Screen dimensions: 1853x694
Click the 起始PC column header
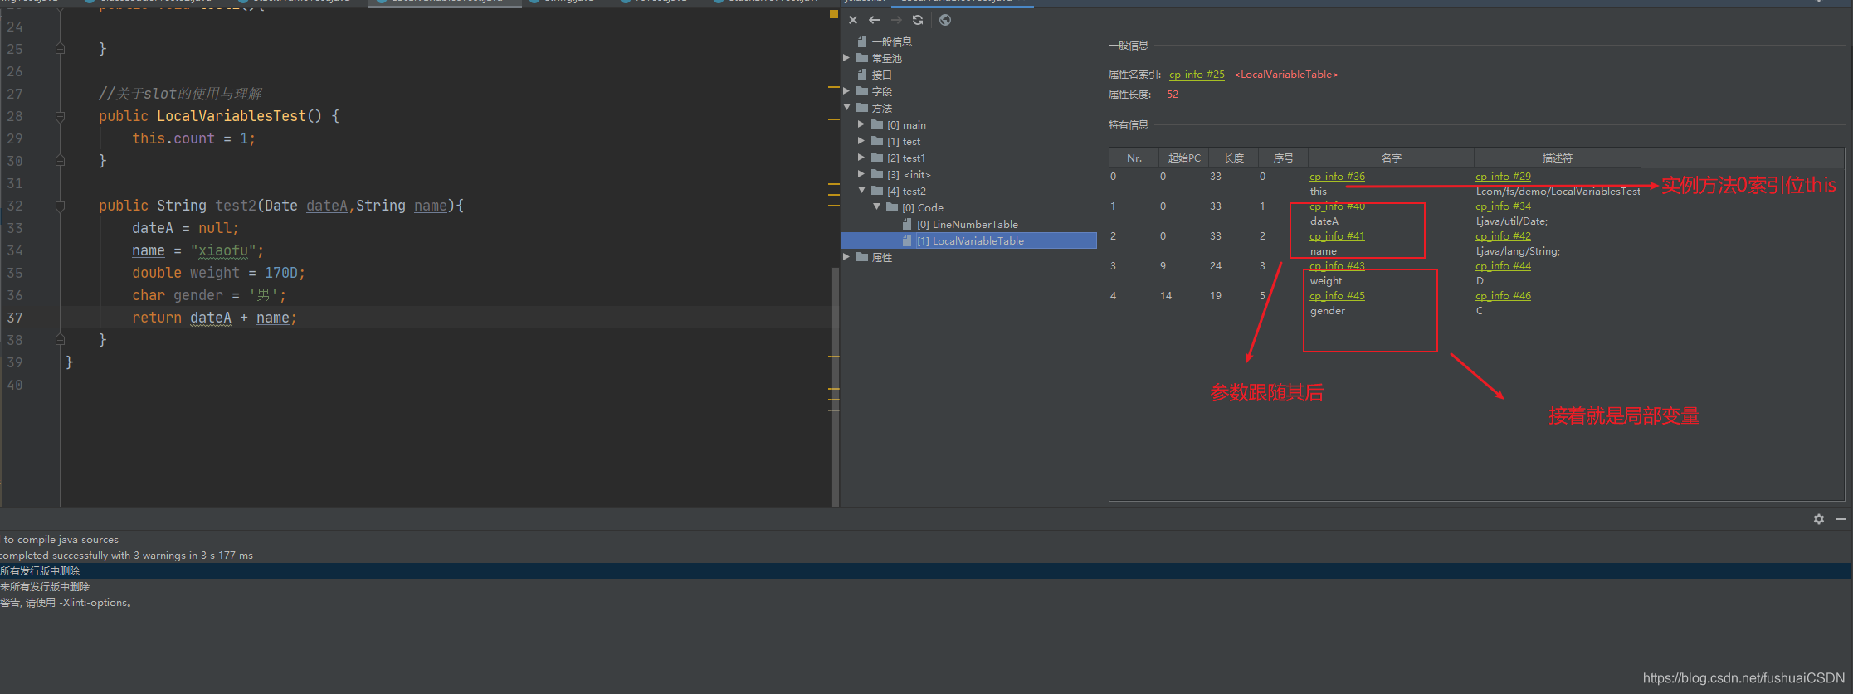click(1184, 158)
